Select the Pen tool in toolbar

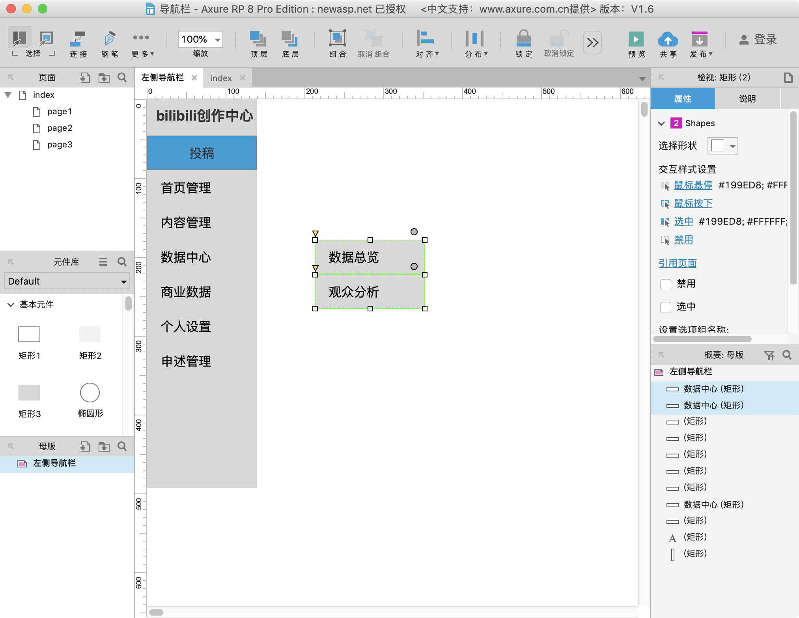[110, 39]
